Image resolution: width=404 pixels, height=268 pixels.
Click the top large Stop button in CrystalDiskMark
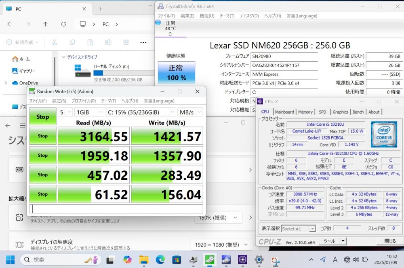43,116
